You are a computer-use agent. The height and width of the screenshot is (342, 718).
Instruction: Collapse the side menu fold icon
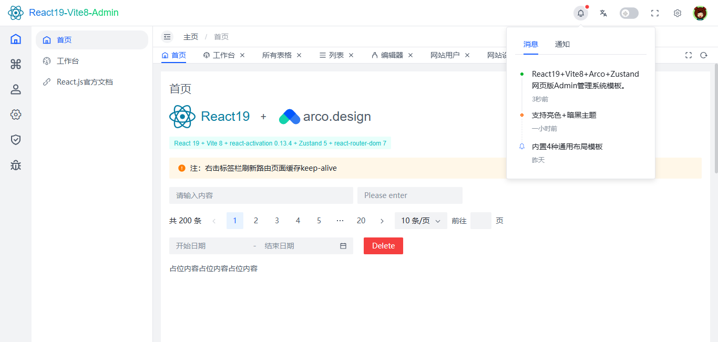click(x=167, y=37)
